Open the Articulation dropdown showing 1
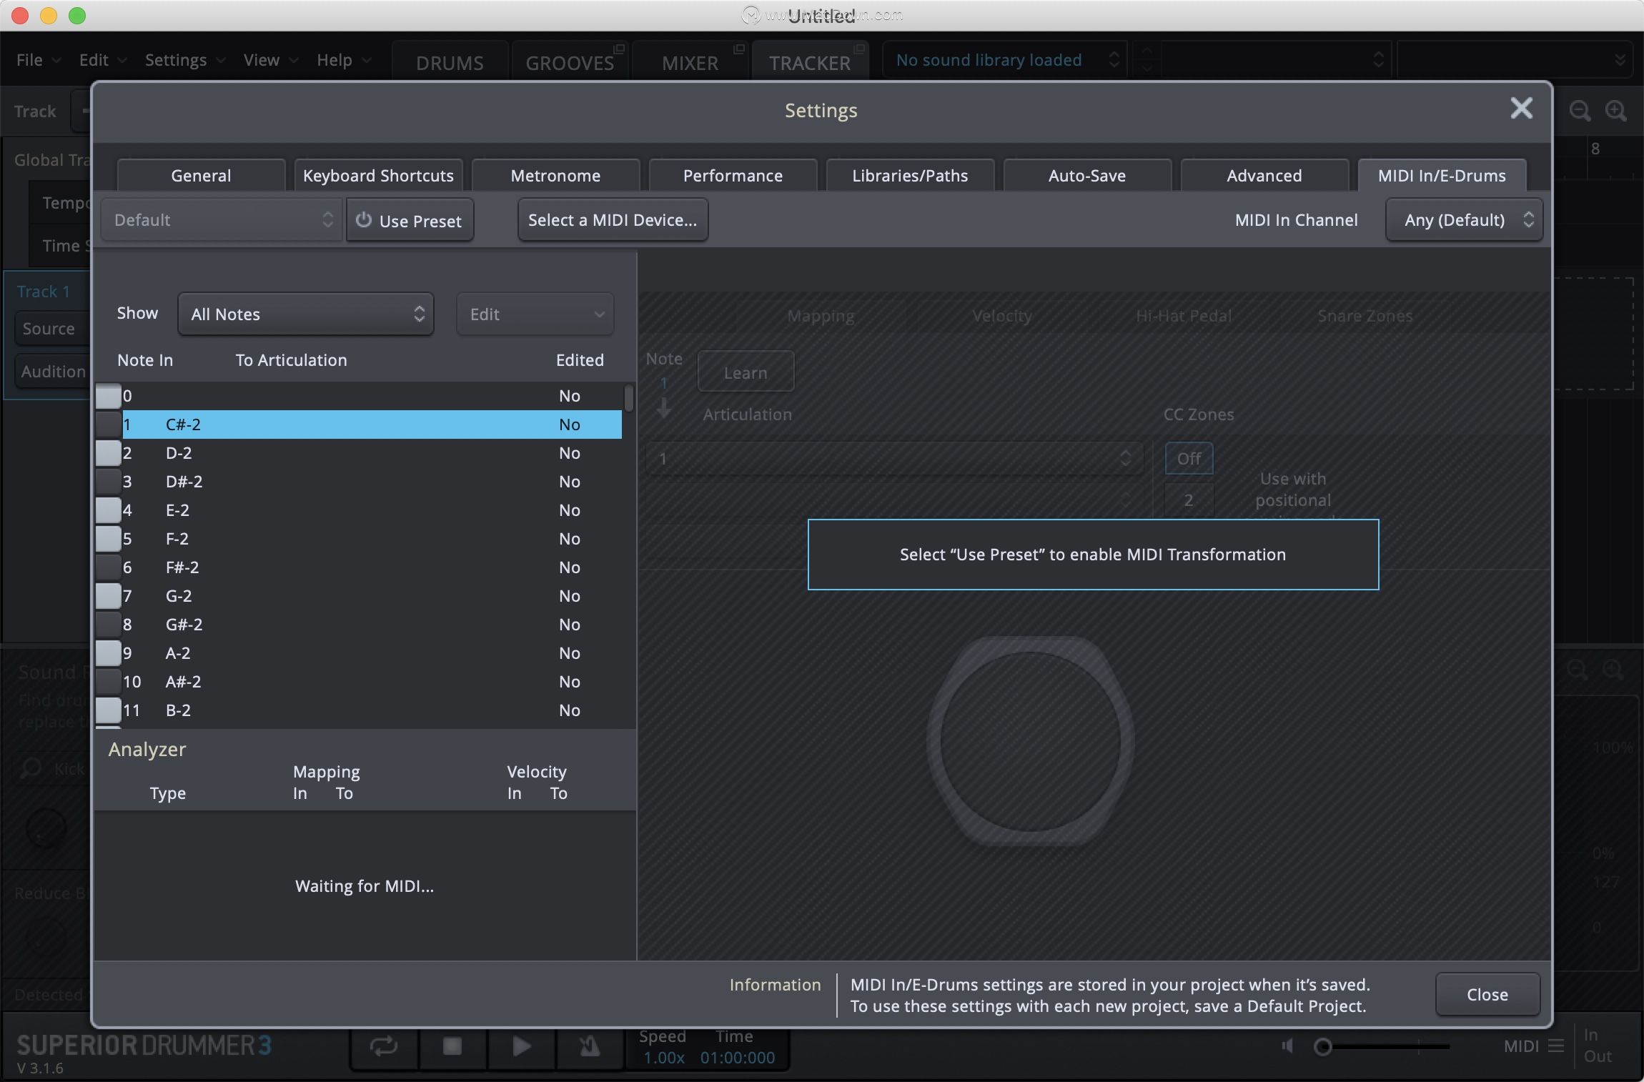Viewport: 1644px width, 1082px height. (893, 459)
